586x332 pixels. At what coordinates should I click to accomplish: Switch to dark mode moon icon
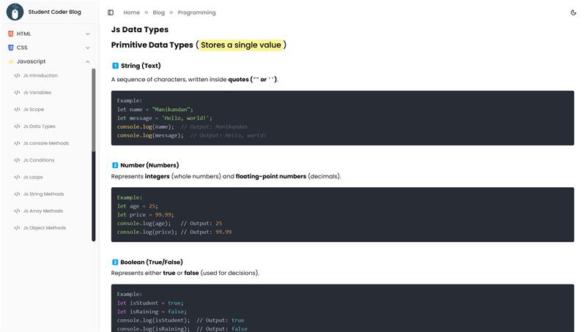pos(574,12)
